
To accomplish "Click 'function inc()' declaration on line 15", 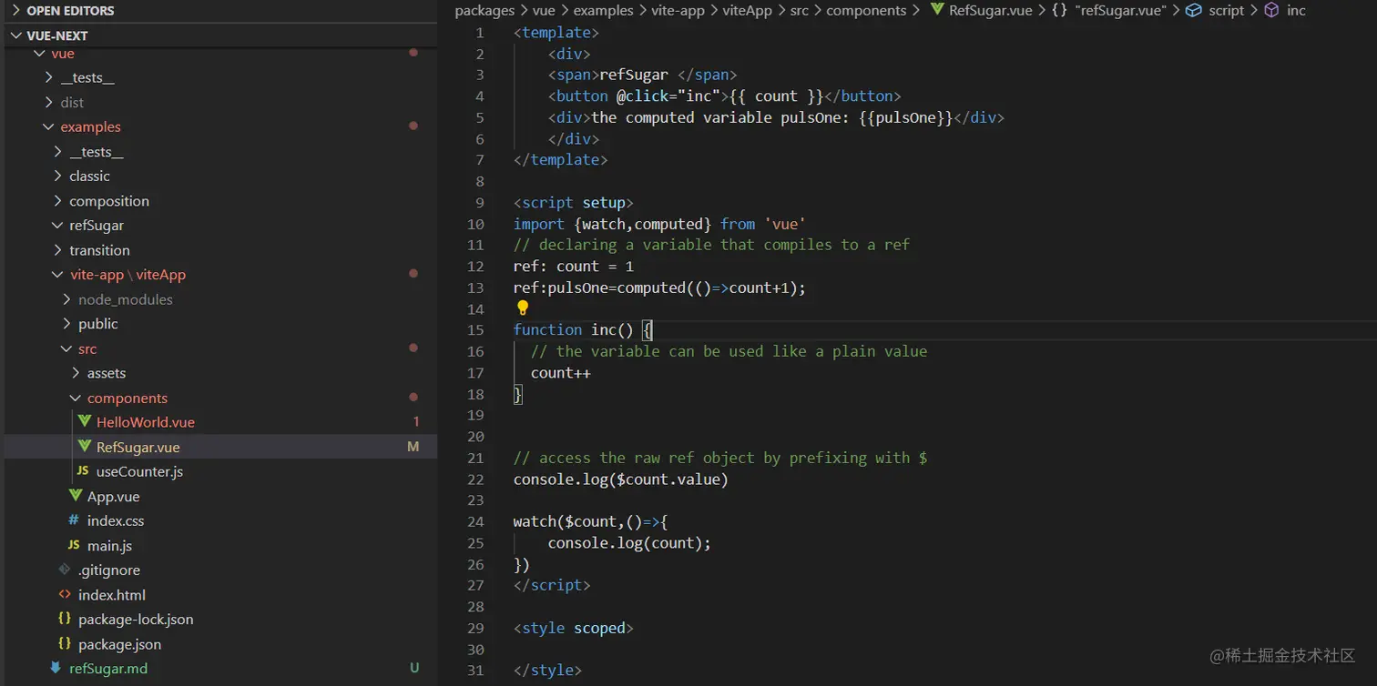I will pyautogui.click(x=573, y=329).
